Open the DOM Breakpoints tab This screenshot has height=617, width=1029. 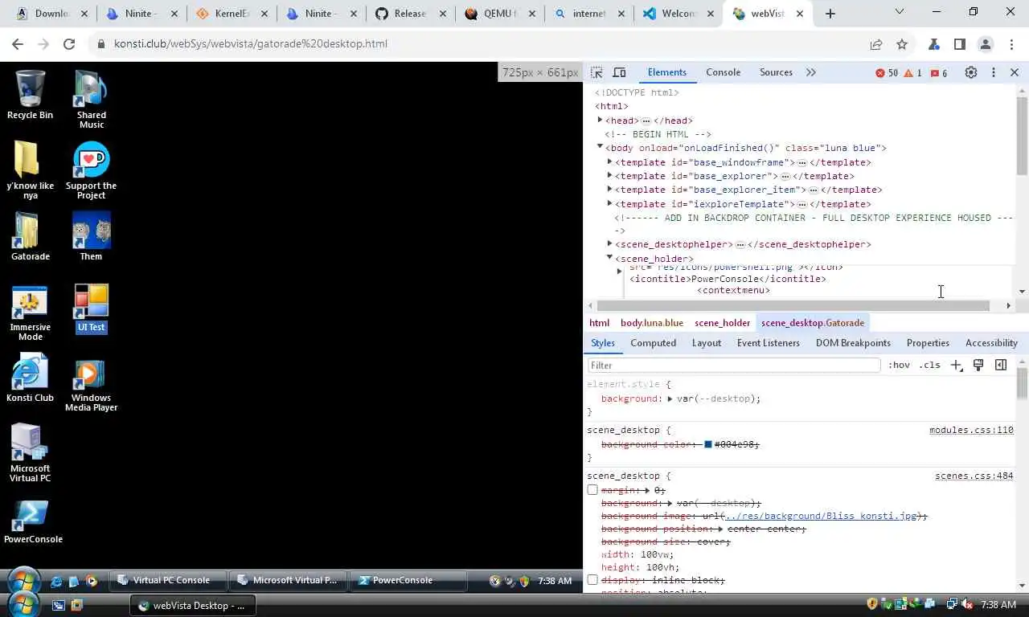tap(853, 343)
